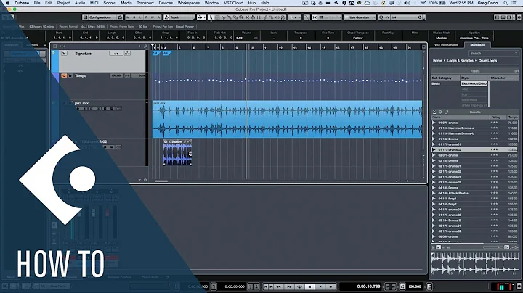Click the results shuffle icon
Viewport: 523px width, 293px height.
pos(446,112)
